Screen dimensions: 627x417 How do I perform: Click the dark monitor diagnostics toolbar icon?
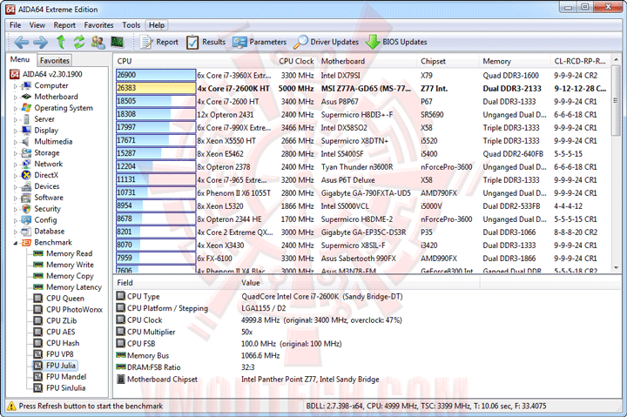coord(118,42)
